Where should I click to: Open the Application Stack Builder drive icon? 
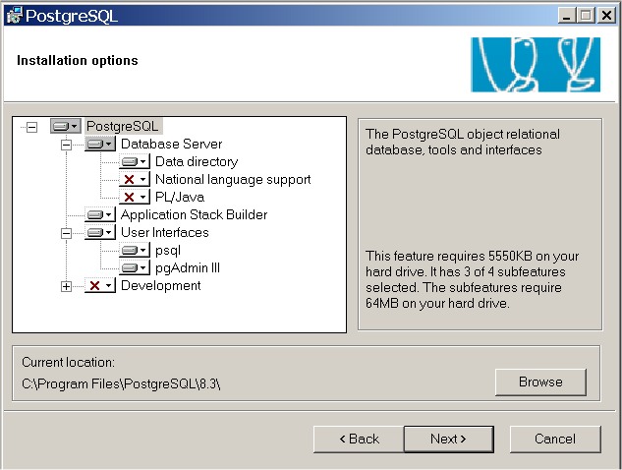tap(100, 214)
